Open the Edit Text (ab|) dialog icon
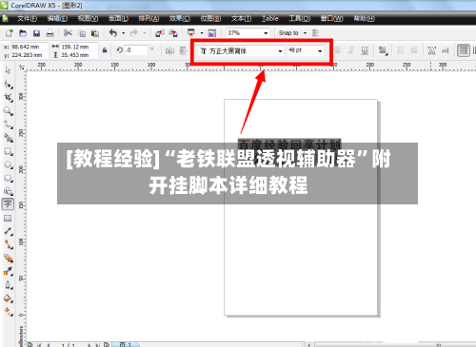476x347 pixels. point(446,50)
